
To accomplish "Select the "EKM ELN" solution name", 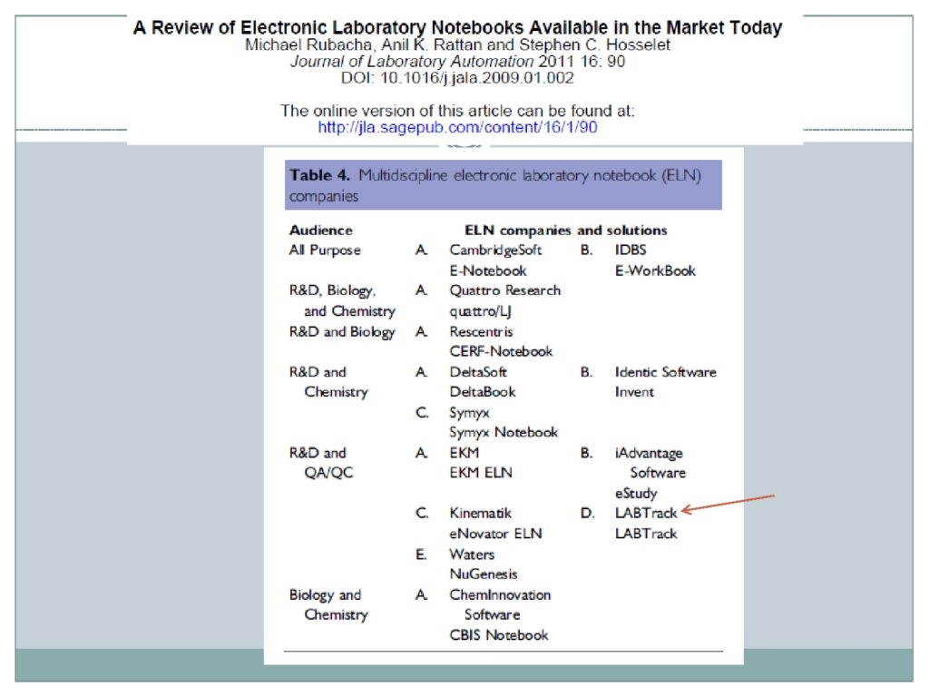I will coord(481,473).
